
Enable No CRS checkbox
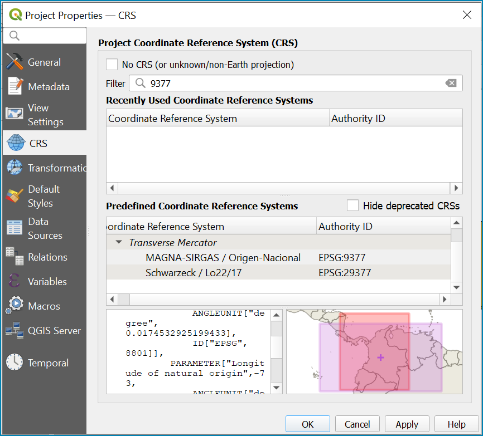(112, 65)
